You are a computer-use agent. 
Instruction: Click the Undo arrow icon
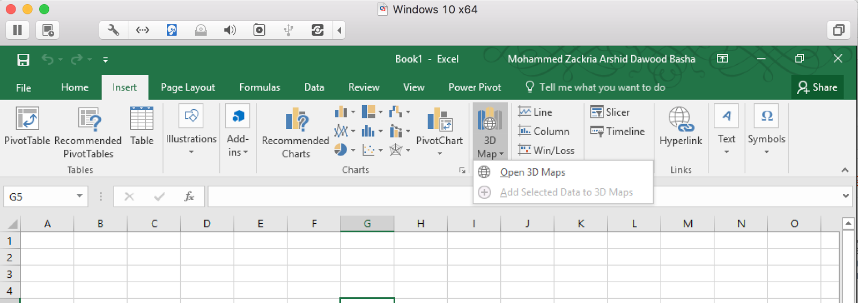tap(48, 59)
